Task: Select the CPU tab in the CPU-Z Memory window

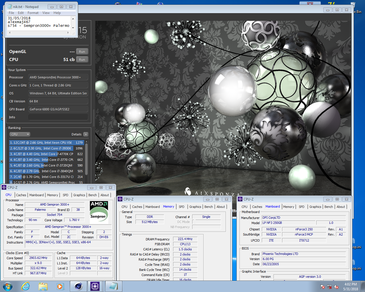Action: click(x=125, y=207)
